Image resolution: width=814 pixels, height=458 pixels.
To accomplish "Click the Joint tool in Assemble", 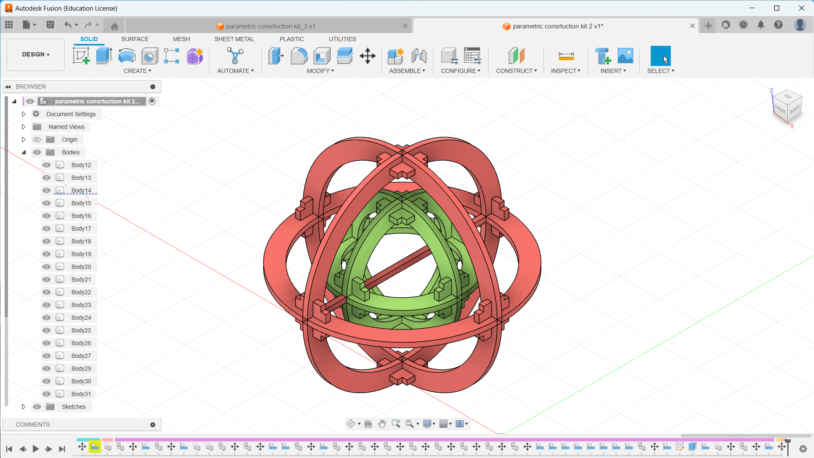I will click(419, 56).
